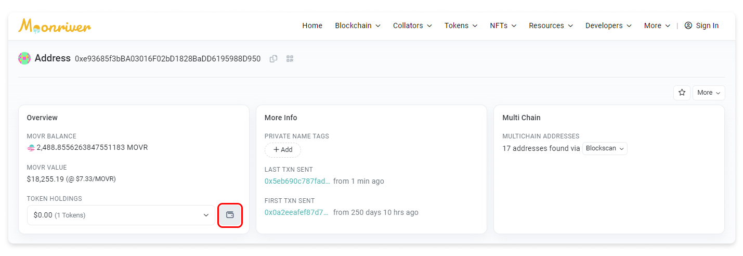Viewport: 743px width, 256px height.
Task: Click the address identicon avatar
Action: pyautogui.click(x=24, y=58)
